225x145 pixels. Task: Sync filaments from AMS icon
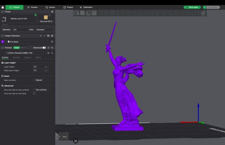[x=48, y=36]
